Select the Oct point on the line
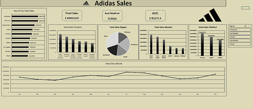 point(180,79)
